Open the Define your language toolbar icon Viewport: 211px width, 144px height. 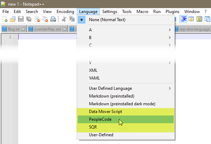click(191, 19)
